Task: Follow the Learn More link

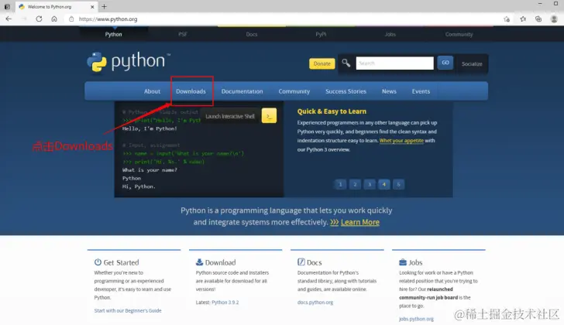Action: point(360,222)
